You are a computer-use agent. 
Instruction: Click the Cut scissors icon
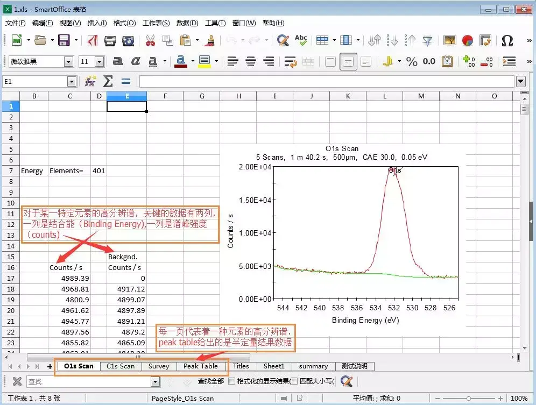150,41
